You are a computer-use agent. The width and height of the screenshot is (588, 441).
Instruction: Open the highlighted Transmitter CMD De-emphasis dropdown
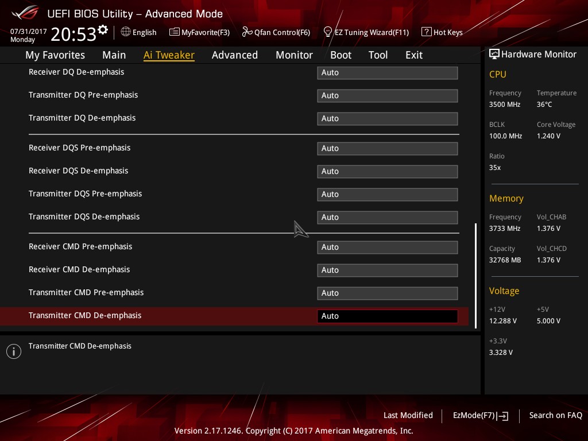click(x=388, y=316)
